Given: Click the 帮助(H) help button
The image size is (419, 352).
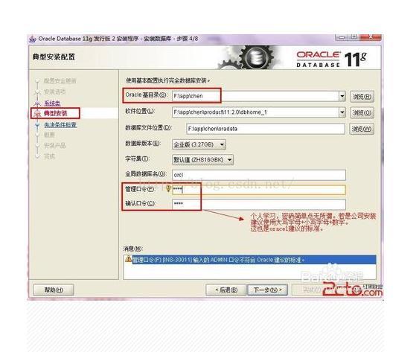Looking at the screenshot, I should 54,289.
